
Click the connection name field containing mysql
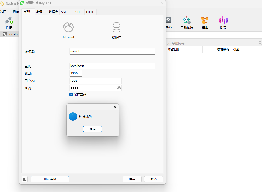click(112, 51)
